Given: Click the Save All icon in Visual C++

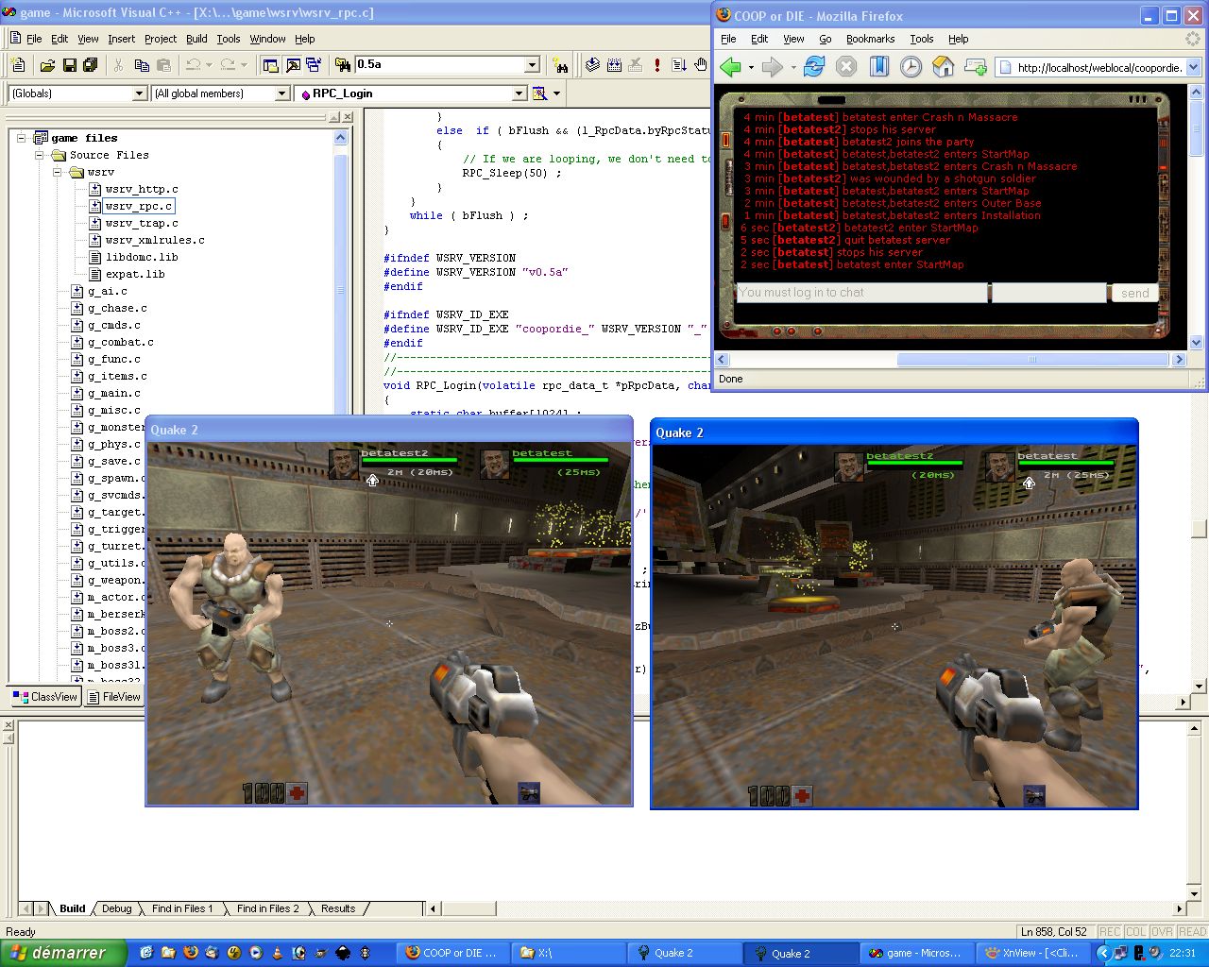Looking at the screenshot, I should (x=91, y=65).
